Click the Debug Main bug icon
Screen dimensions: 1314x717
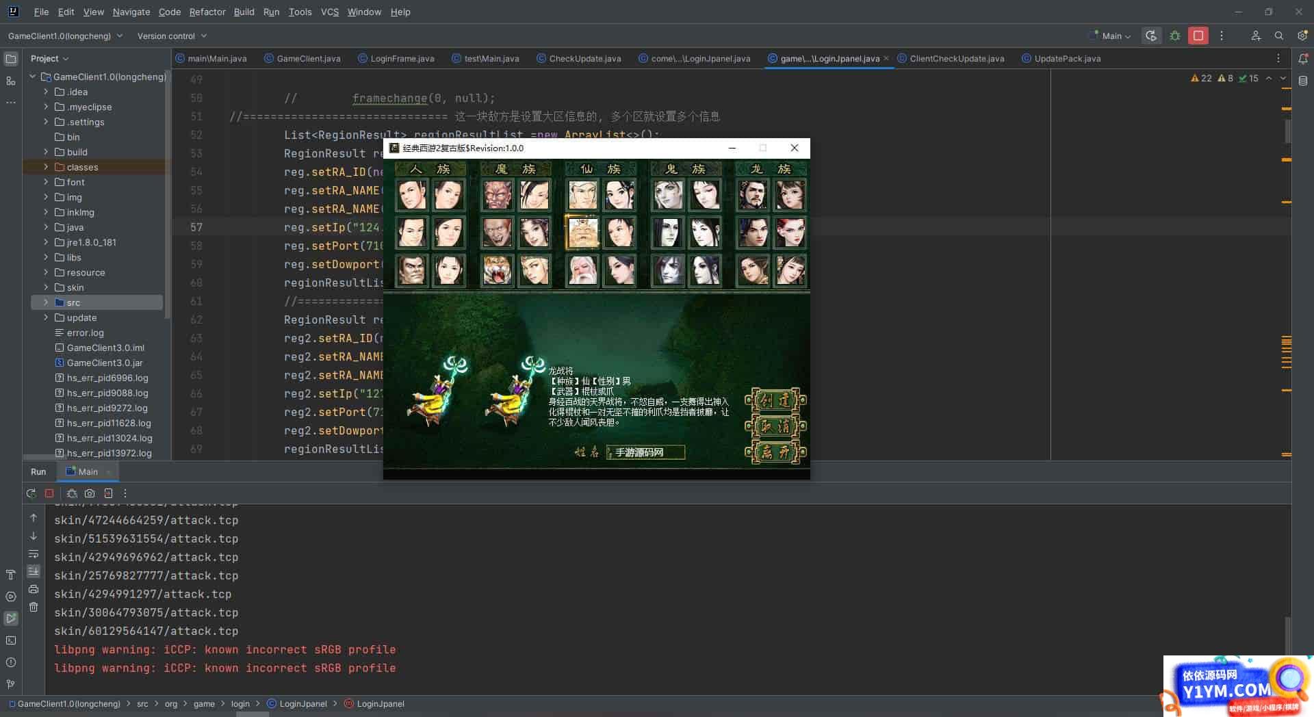1175,36
